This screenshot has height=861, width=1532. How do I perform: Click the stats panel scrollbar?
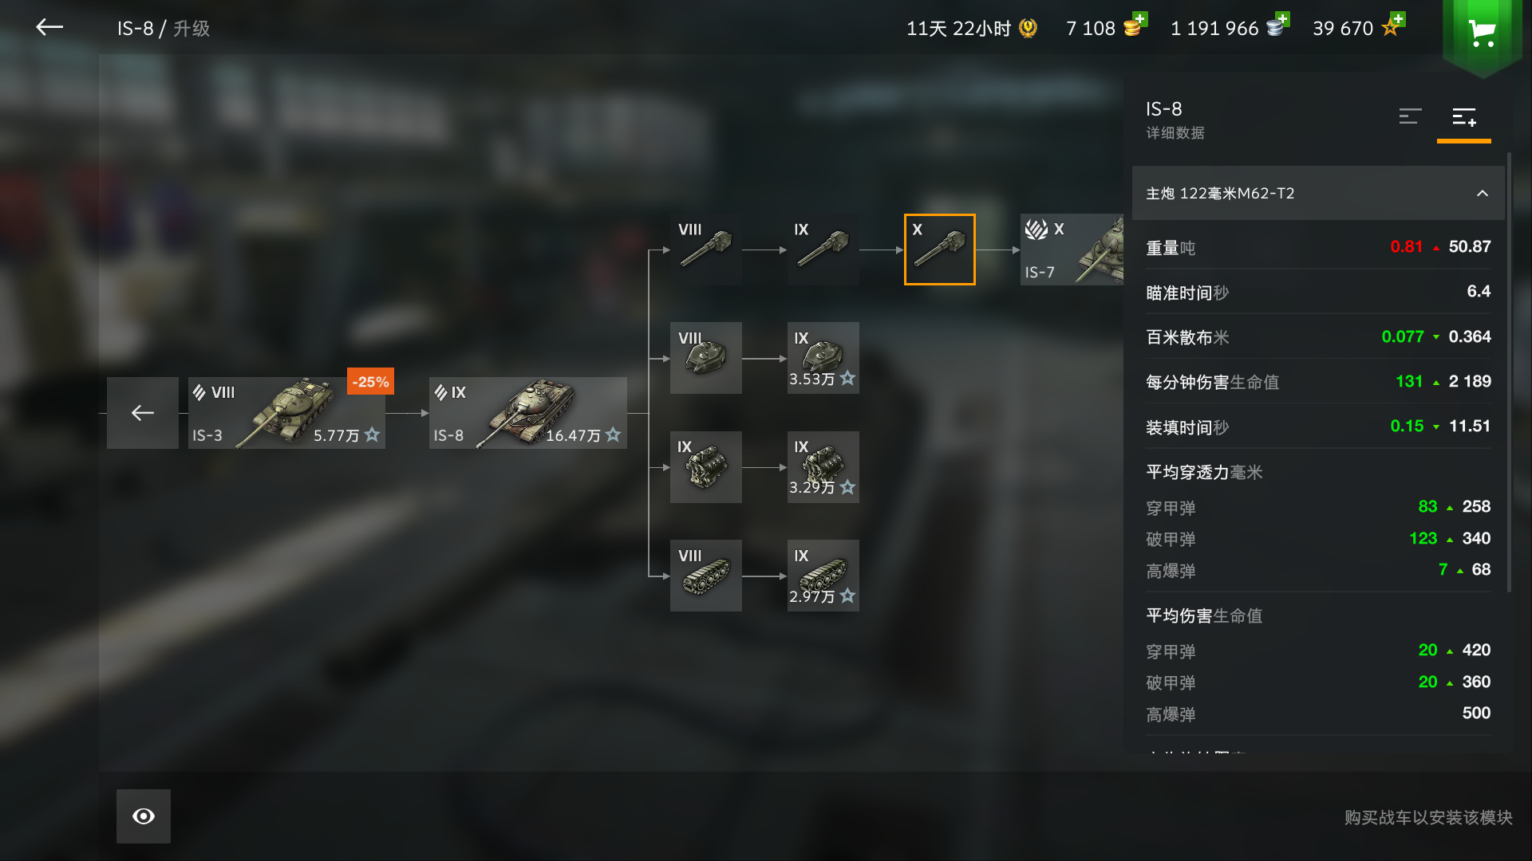[x=1509, y=372]
